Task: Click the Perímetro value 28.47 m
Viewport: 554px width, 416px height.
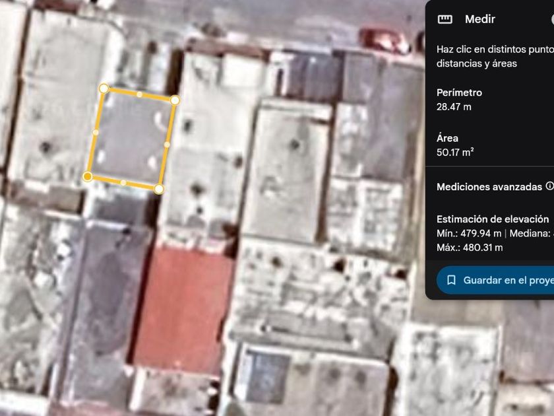Action: coord(454,107)
